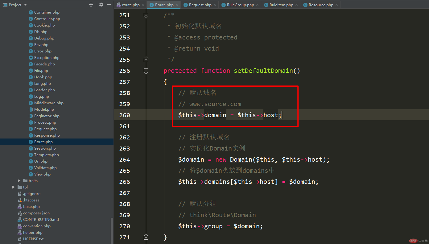Image resolution: width=429 pixels, height=244 pixels.
Task: Click the .gitignore file icon
Action: [20, 194]
